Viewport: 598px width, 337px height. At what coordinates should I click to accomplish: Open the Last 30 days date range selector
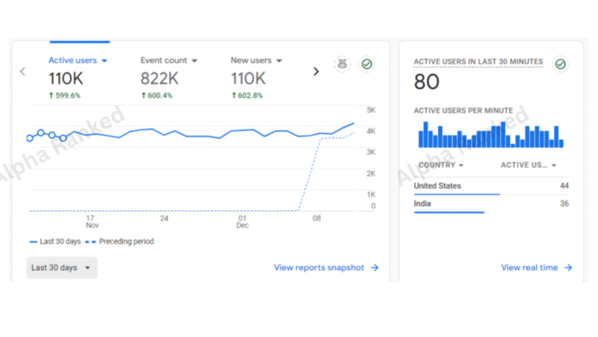61,267
